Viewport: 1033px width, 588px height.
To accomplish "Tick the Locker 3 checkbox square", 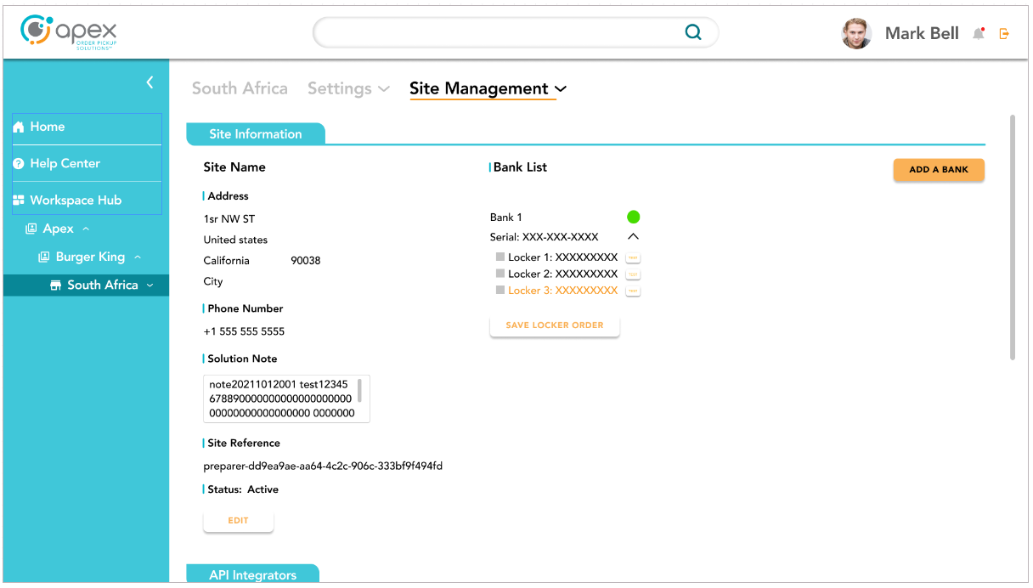I will (x=500, y=291).
